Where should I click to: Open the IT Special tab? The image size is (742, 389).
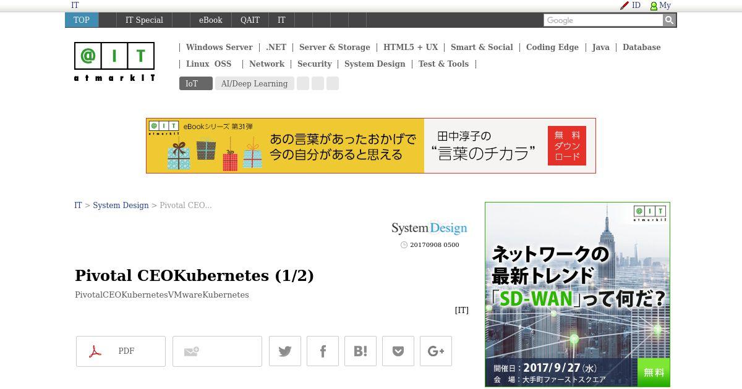click(x=144, y=20)
